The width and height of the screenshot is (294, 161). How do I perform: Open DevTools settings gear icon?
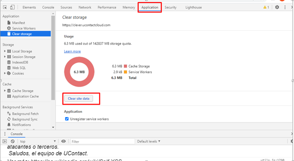point(277,7)
